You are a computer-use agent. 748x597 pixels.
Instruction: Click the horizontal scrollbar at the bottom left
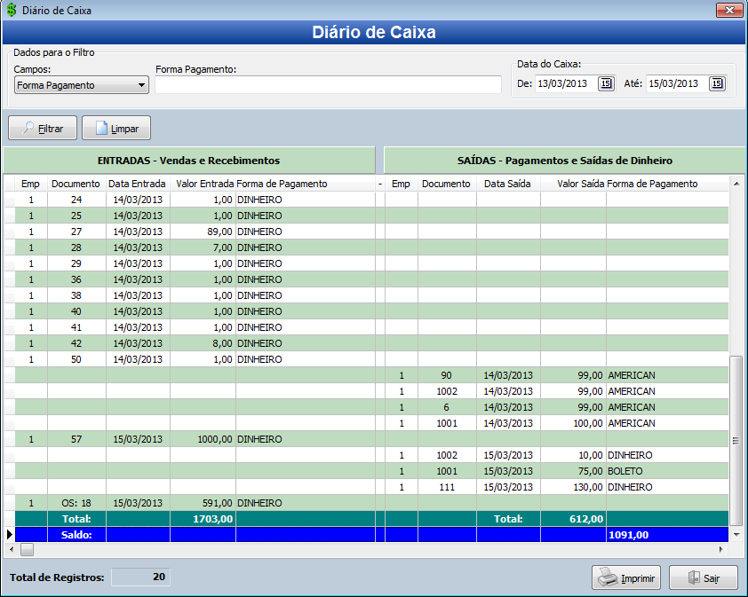click(x=27, y=550)
